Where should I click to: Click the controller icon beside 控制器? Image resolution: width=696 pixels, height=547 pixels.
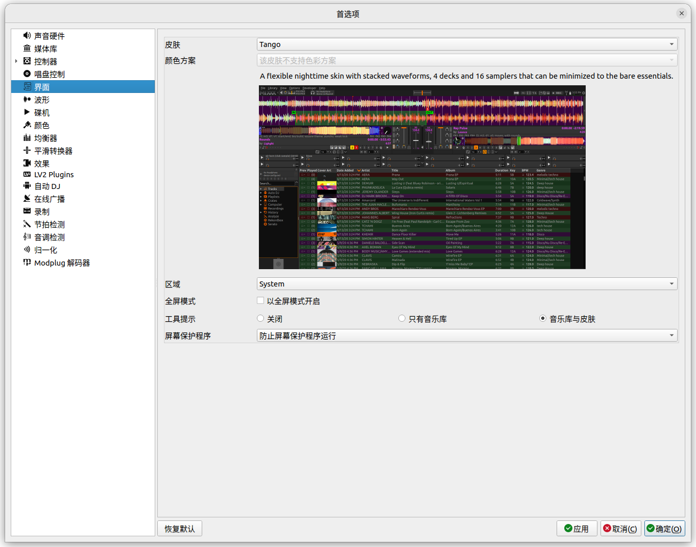[x=27, y=61]
